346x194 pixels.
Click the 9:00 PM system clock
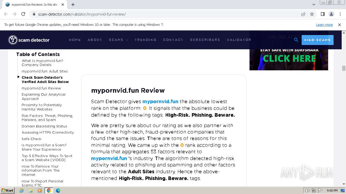click(x=332, y=190)
